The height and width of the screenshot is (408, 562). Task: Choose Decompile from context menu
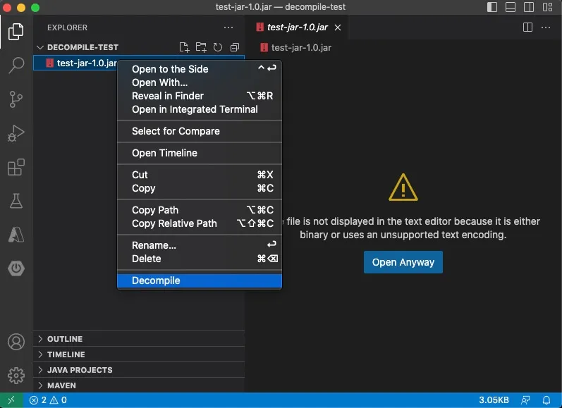pos(200,280)
